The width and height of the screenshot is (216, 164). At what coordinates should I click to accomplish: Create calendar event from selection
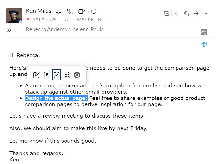(67, 75)
